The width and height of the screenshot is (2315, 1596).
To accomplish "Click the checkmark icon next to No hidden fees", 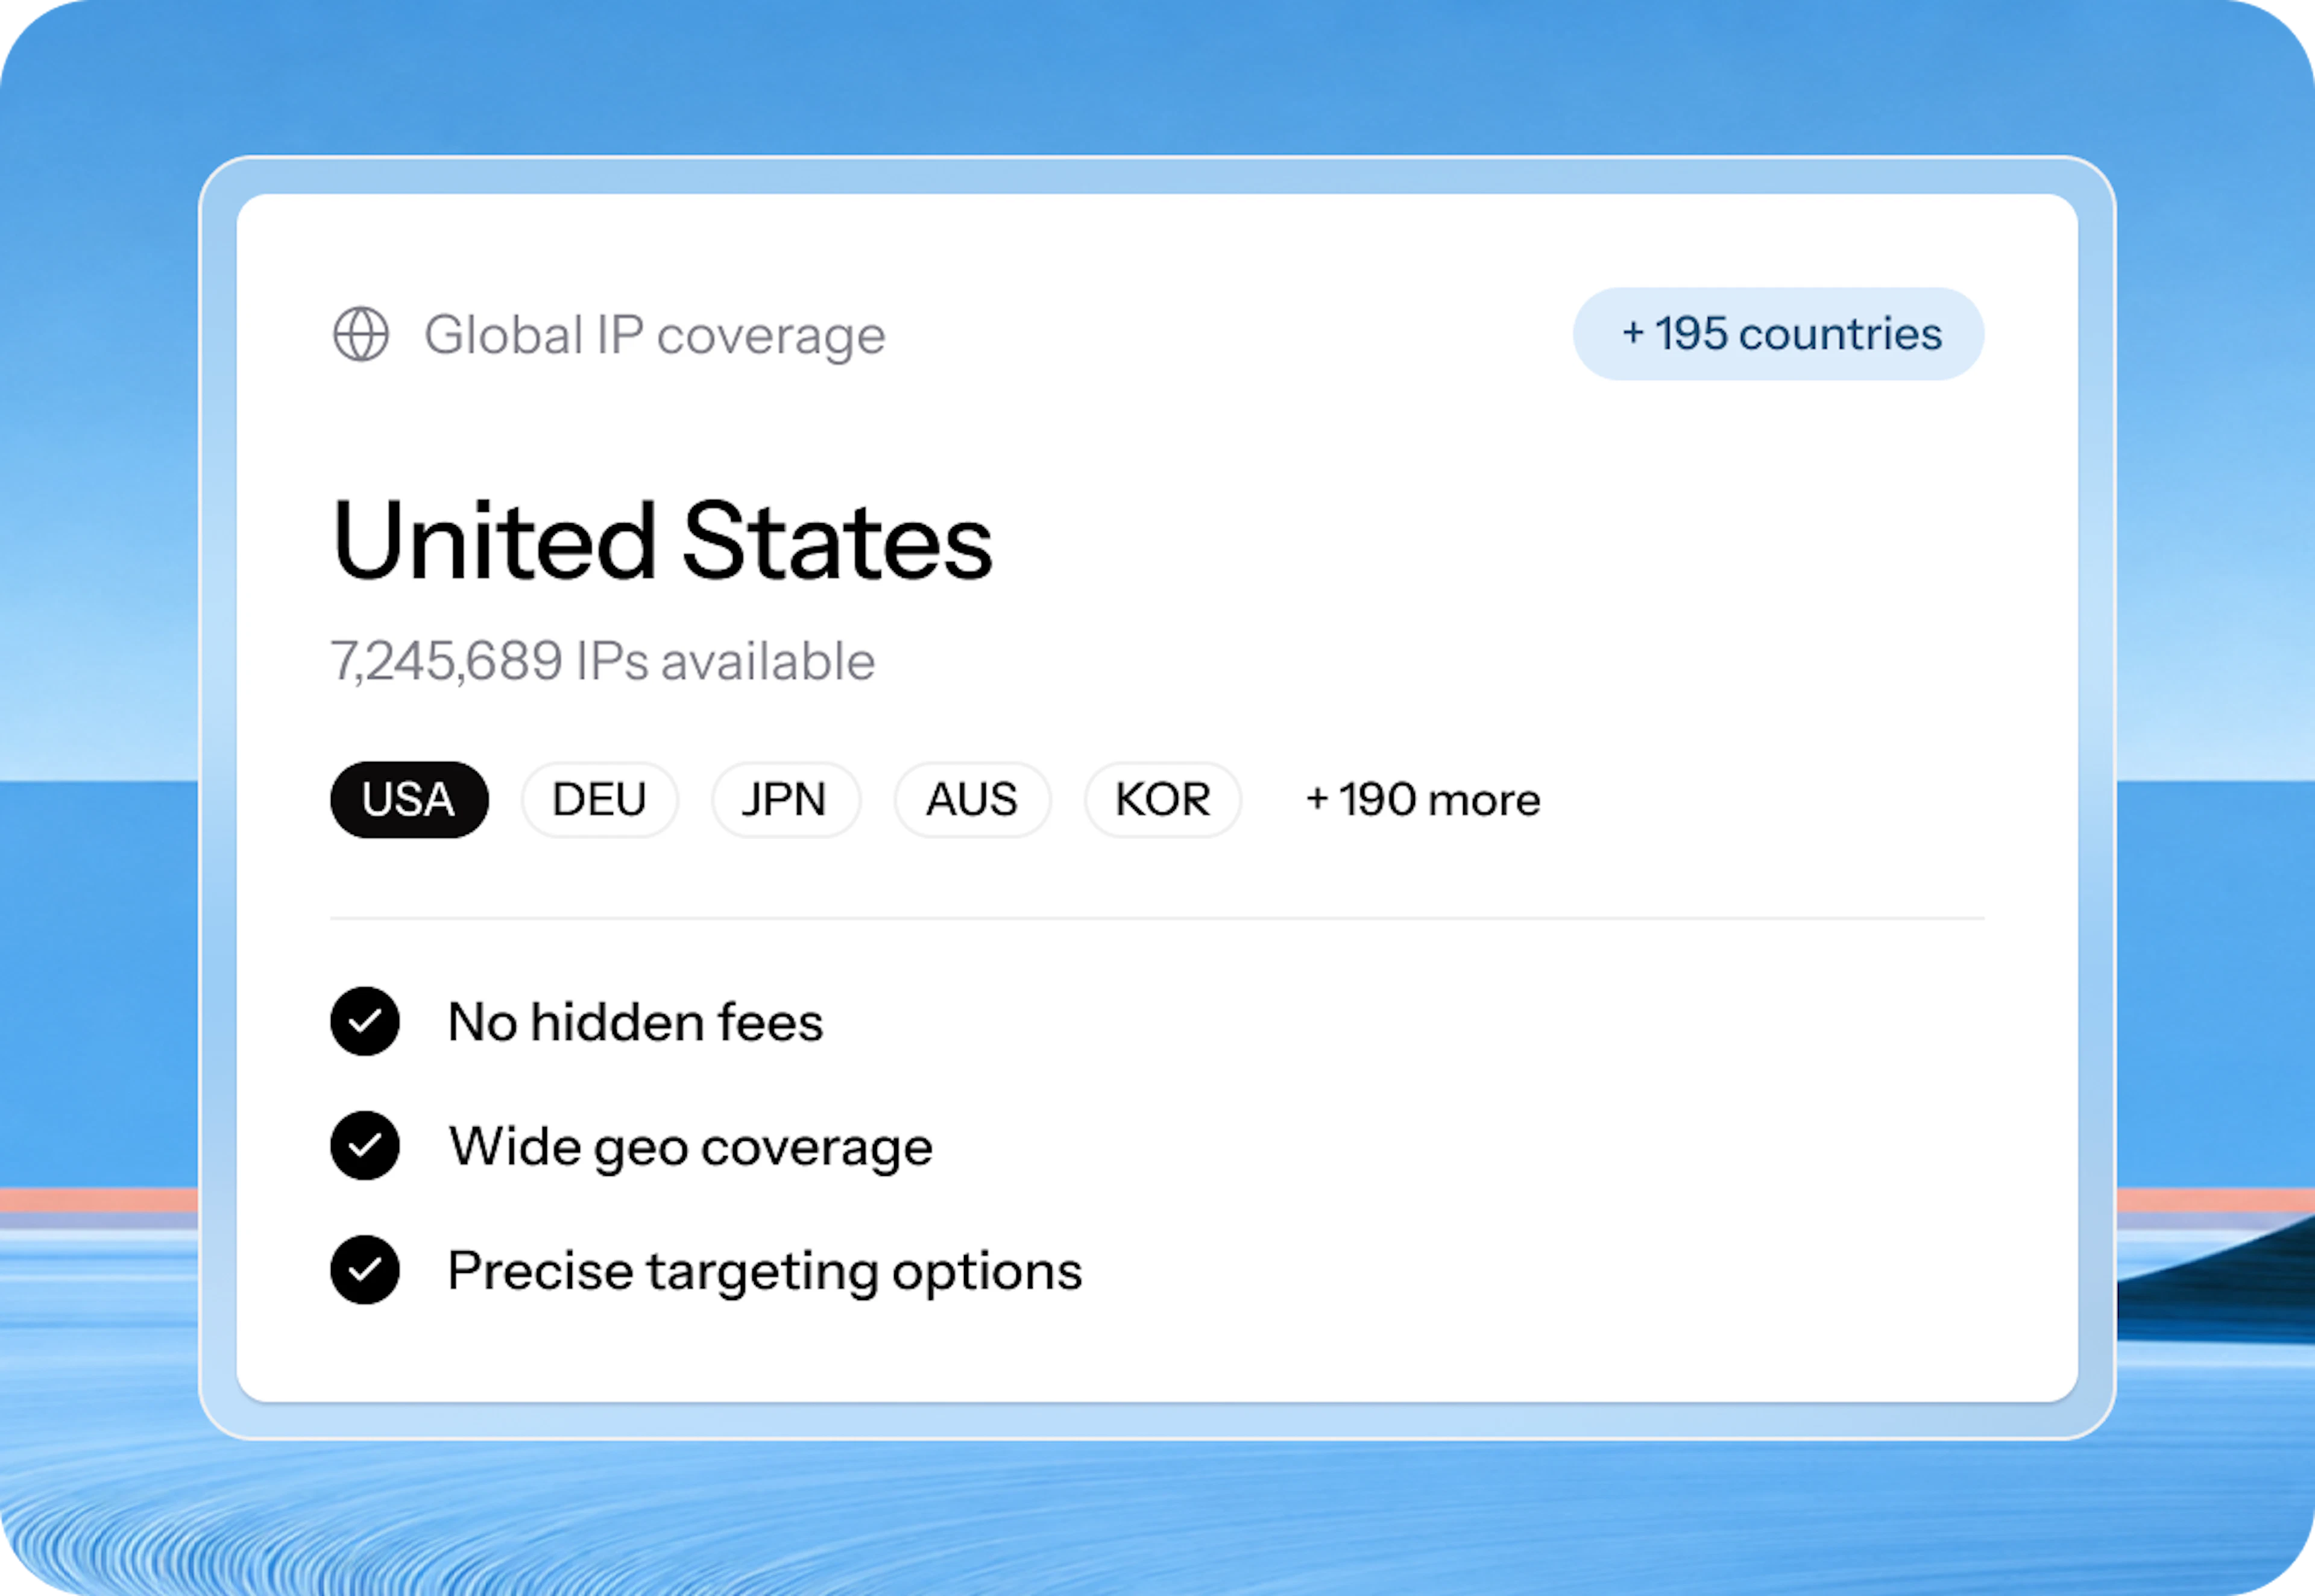I will pos(365,1021).
